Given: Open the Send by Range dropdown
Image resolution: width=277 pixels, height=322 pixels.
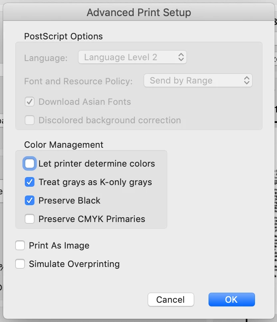Looking at the screenshot, I should (198, 81).
